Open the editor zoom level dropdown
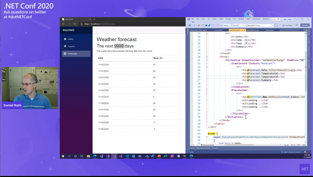The height and width of the screenshot is (177, 313). [x=193, y=145]
